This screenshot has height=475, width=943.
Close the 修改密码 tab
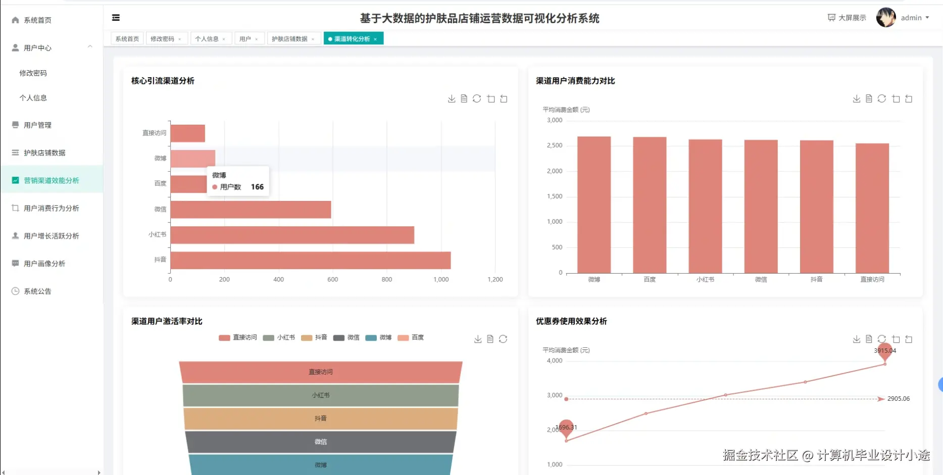[180, 39]
